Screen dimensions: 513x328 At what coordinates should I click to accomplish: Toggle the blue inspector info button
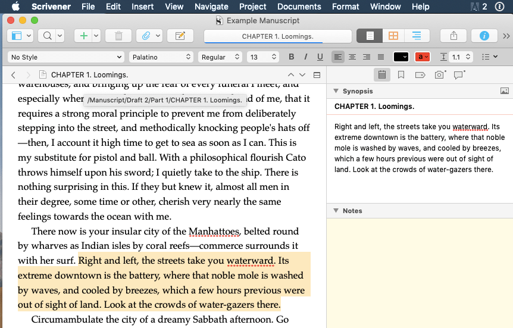point(484,36)
